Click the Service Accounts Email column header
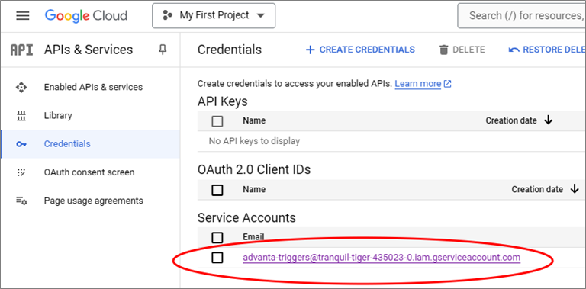Viewport: 586px width, 289px height. pyautogui.click(x=253, y=236)
